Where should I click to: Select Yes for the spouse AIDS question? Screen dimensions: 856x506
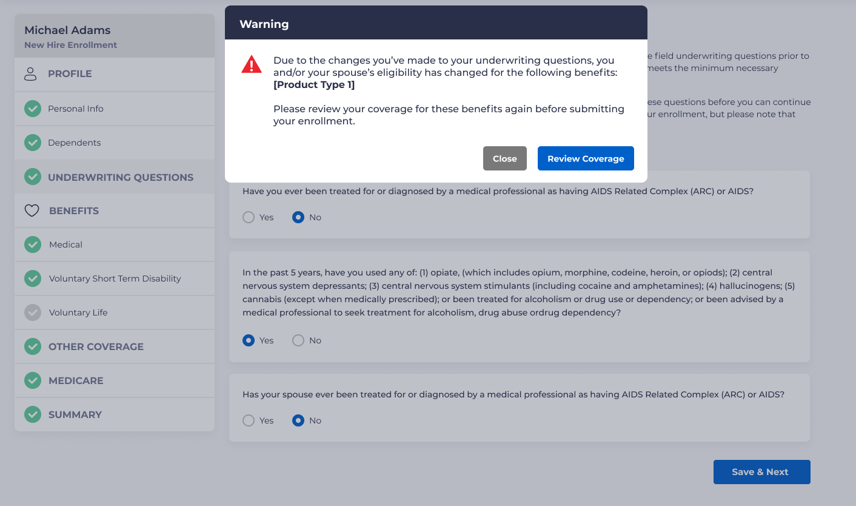249,420
